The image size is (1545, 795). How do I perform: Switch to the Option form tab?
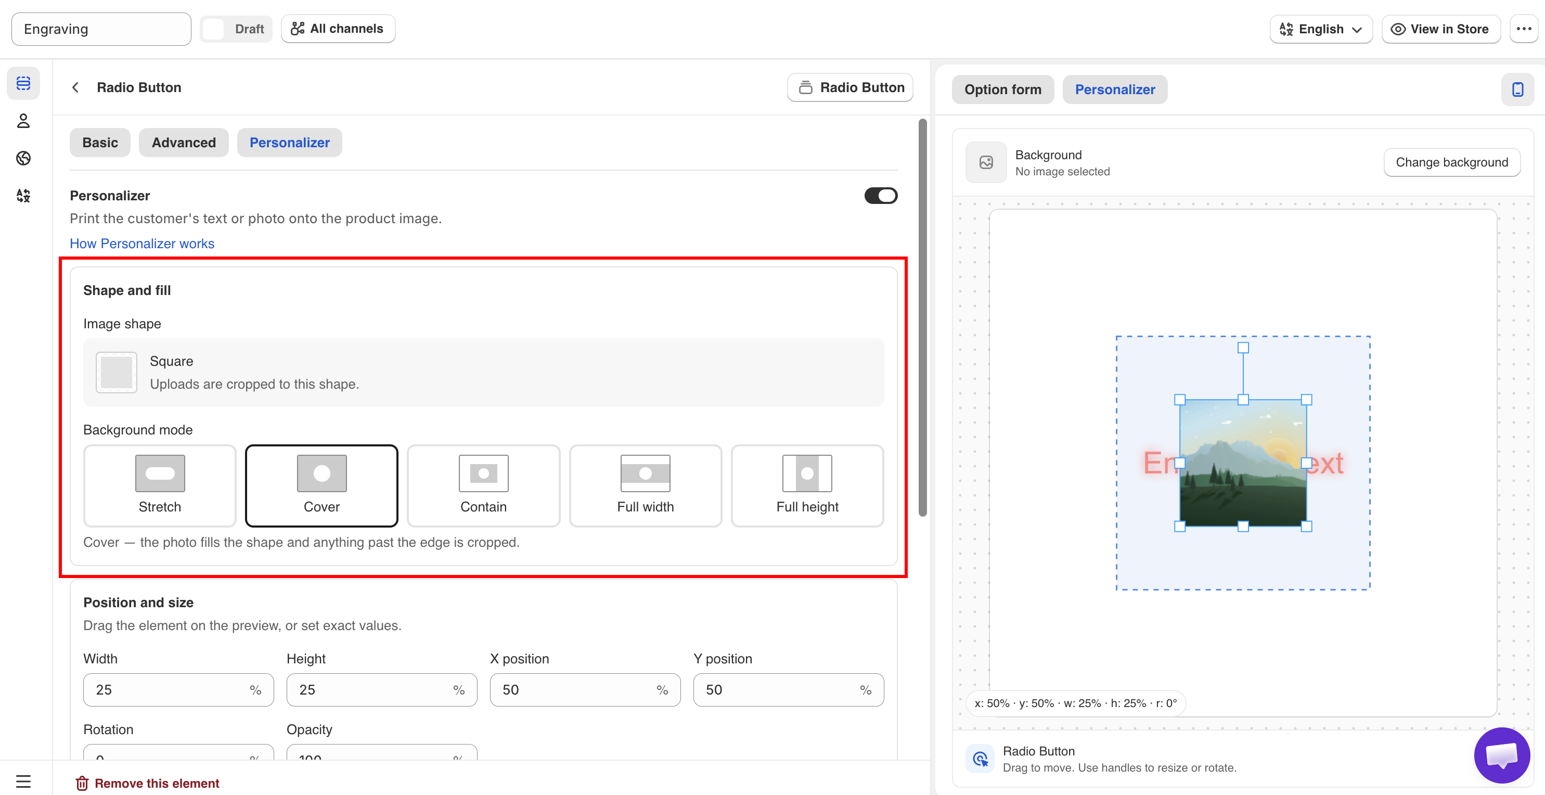point(1003,89)
